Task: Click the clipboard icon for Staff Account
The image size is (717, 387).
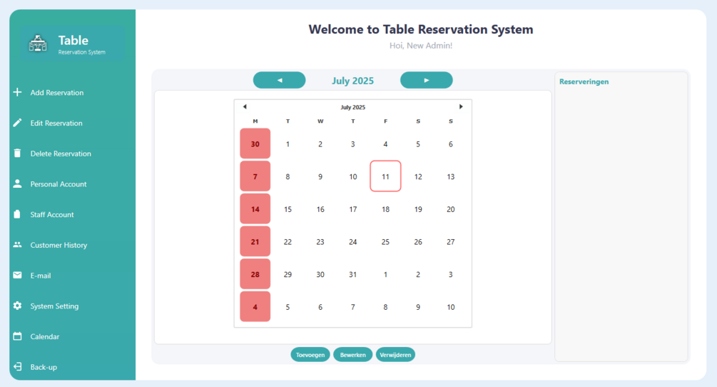Action: point(17,214)
